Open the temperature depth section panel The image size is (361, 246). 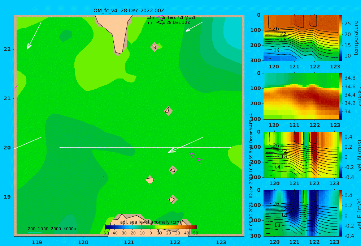click(x=301, y=38)
